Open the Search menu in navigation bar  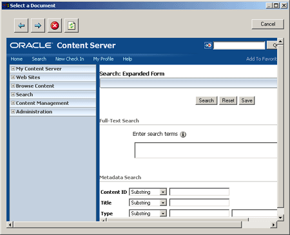coord(39,59)
